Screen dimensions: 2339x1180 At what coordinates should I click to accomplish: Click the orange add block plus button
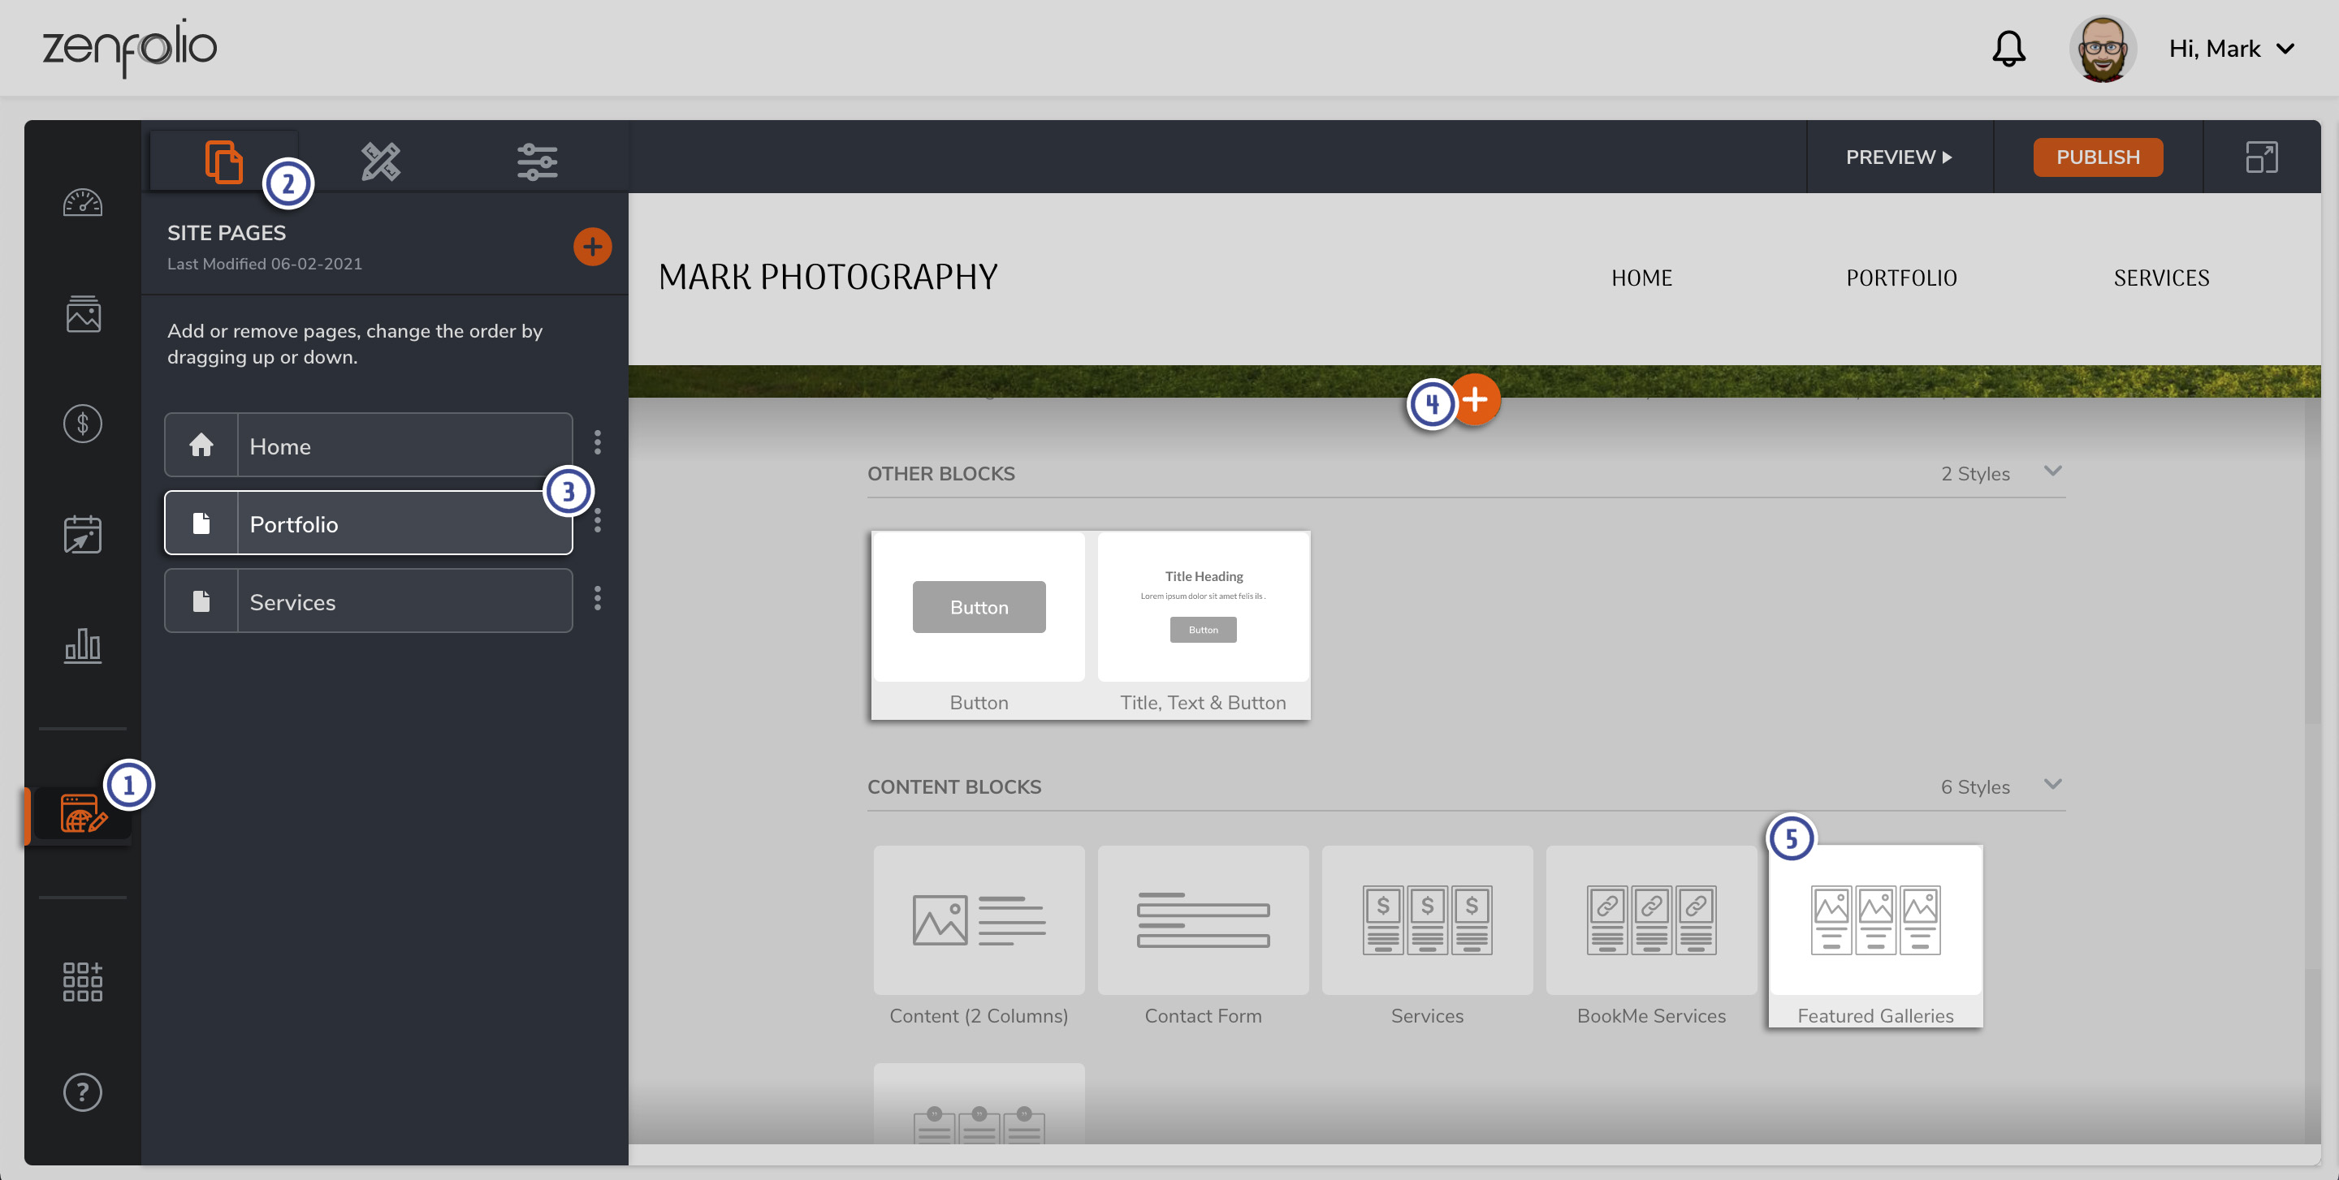1475,400
